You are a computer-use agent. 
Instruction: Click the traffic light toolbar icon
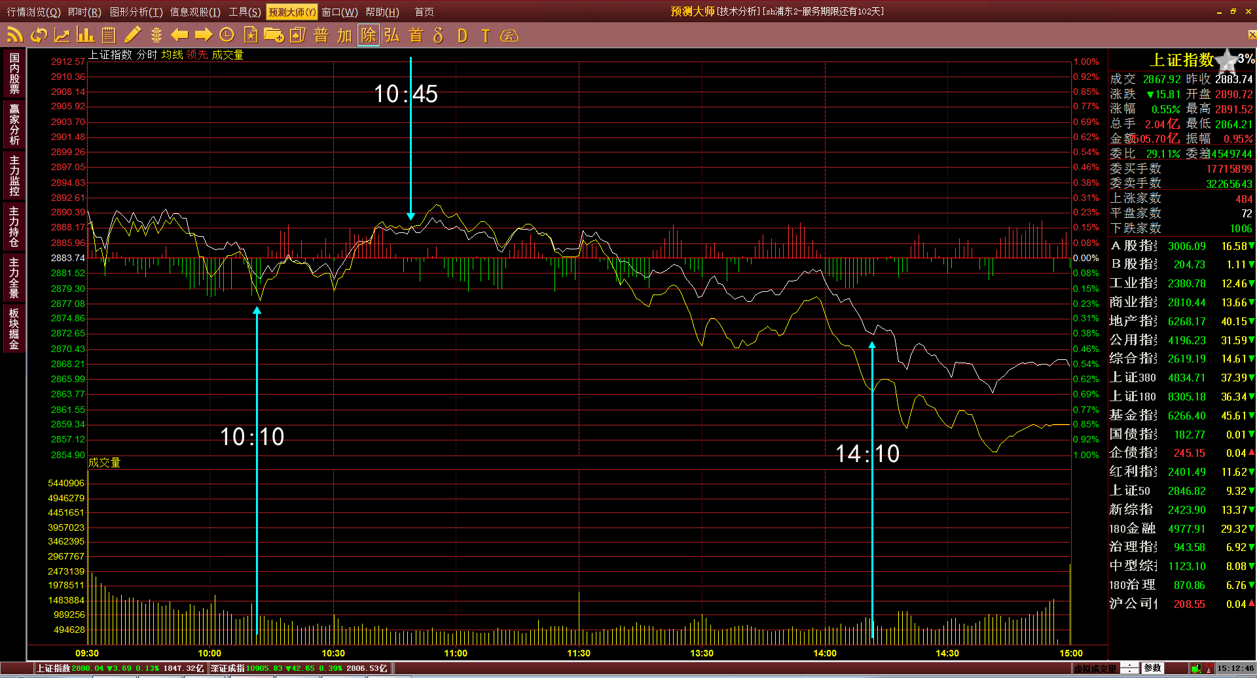pyautogui.click(x=156, y=35)
